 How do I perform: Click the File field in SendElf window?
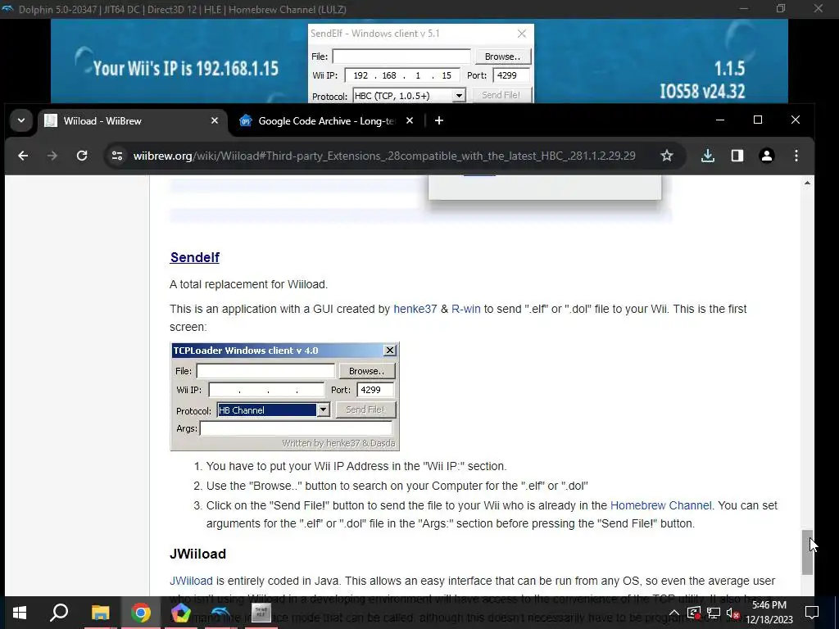click(401, 57)
